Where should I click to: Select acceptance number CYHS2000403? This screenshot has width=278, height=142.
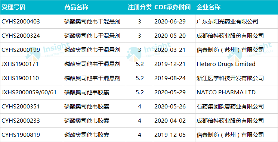coord(21,22)
